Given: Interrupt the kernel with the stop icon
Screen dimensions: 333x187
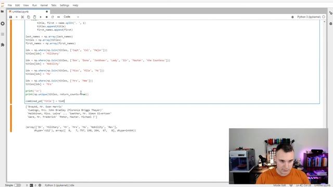Looking at the screenshot, I should click(x=46, y=17).
